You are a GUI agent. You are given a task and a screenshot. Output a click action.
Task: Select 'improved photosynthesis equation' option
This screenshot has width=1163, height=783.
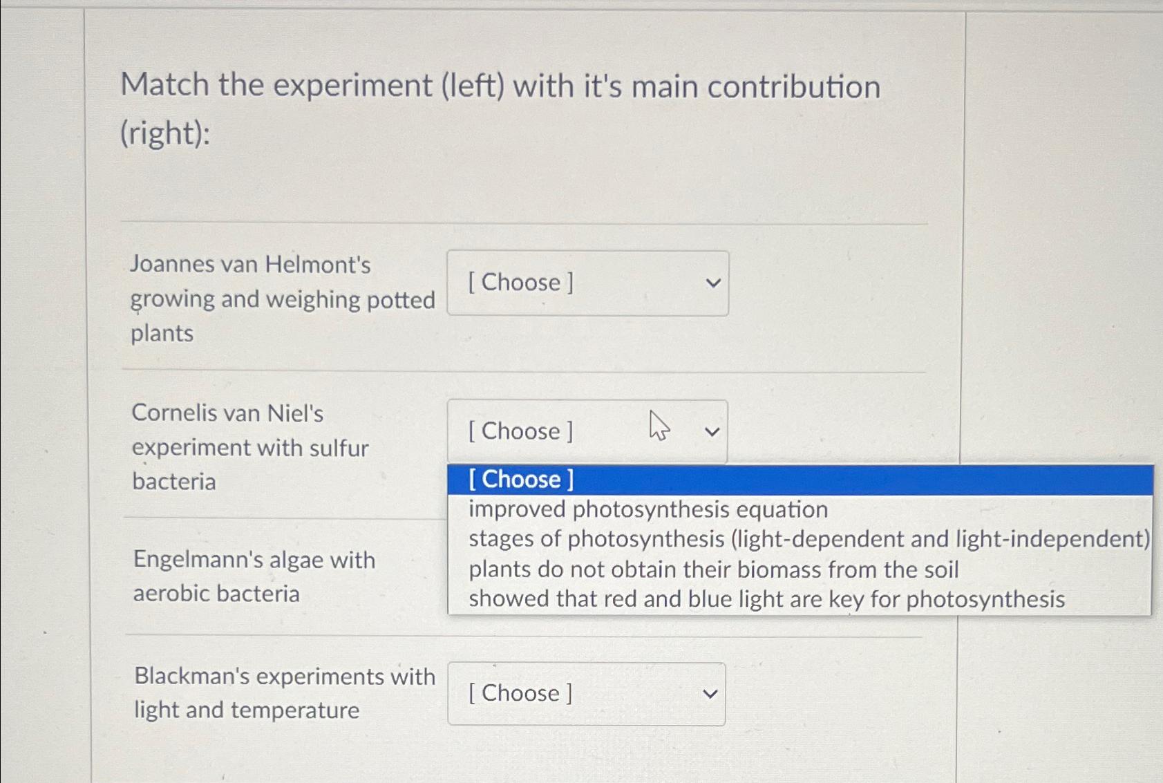(646, 509)
